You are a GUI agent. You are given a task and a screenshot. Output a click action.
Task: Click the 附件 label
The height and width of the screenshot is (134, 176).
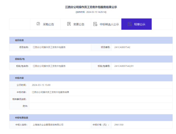pos(25,106)
